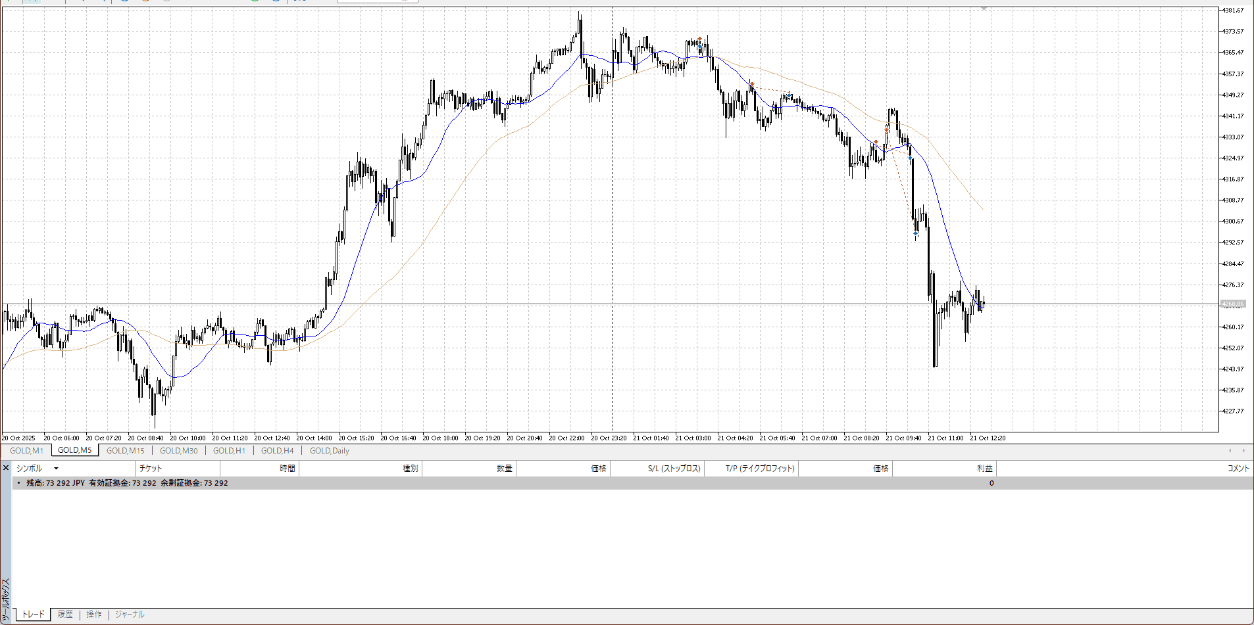Select the GOLD,M30 chart tab
Viewport: 1254px width, 625px height.
click(178, 451)
